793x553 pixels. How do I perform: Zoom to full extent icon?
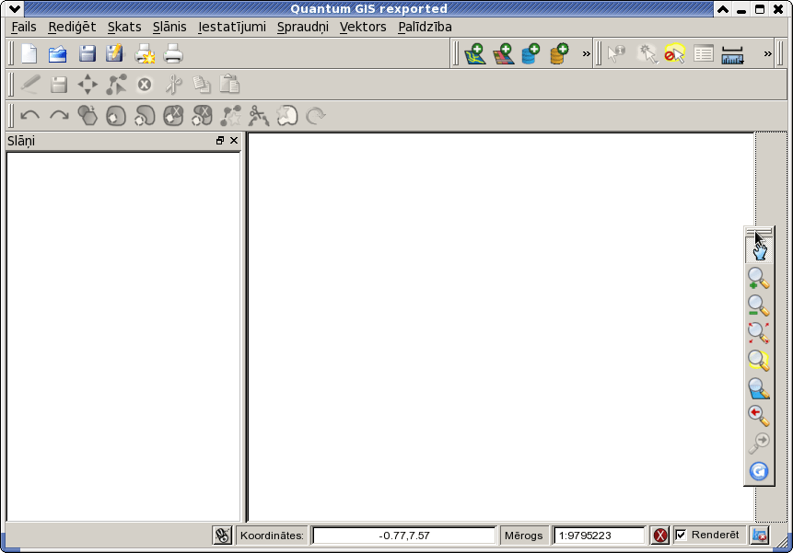[x=759, y=333]
